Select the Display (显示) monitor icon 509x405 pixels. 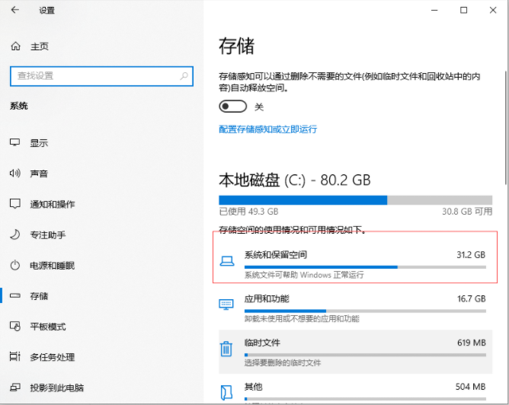pos(14,143)
